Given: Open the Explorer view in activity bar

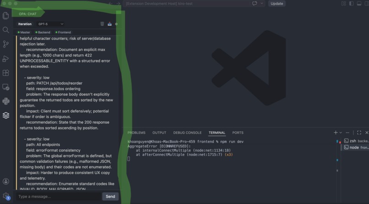Looking at the screenshot, I should [5, 16].
